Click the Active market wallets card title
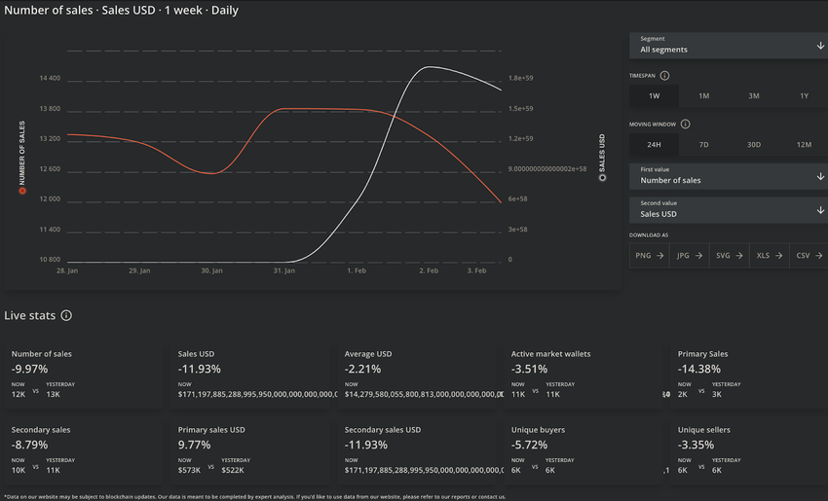Screen dimensions: 828x501 [x=550, y=354]
